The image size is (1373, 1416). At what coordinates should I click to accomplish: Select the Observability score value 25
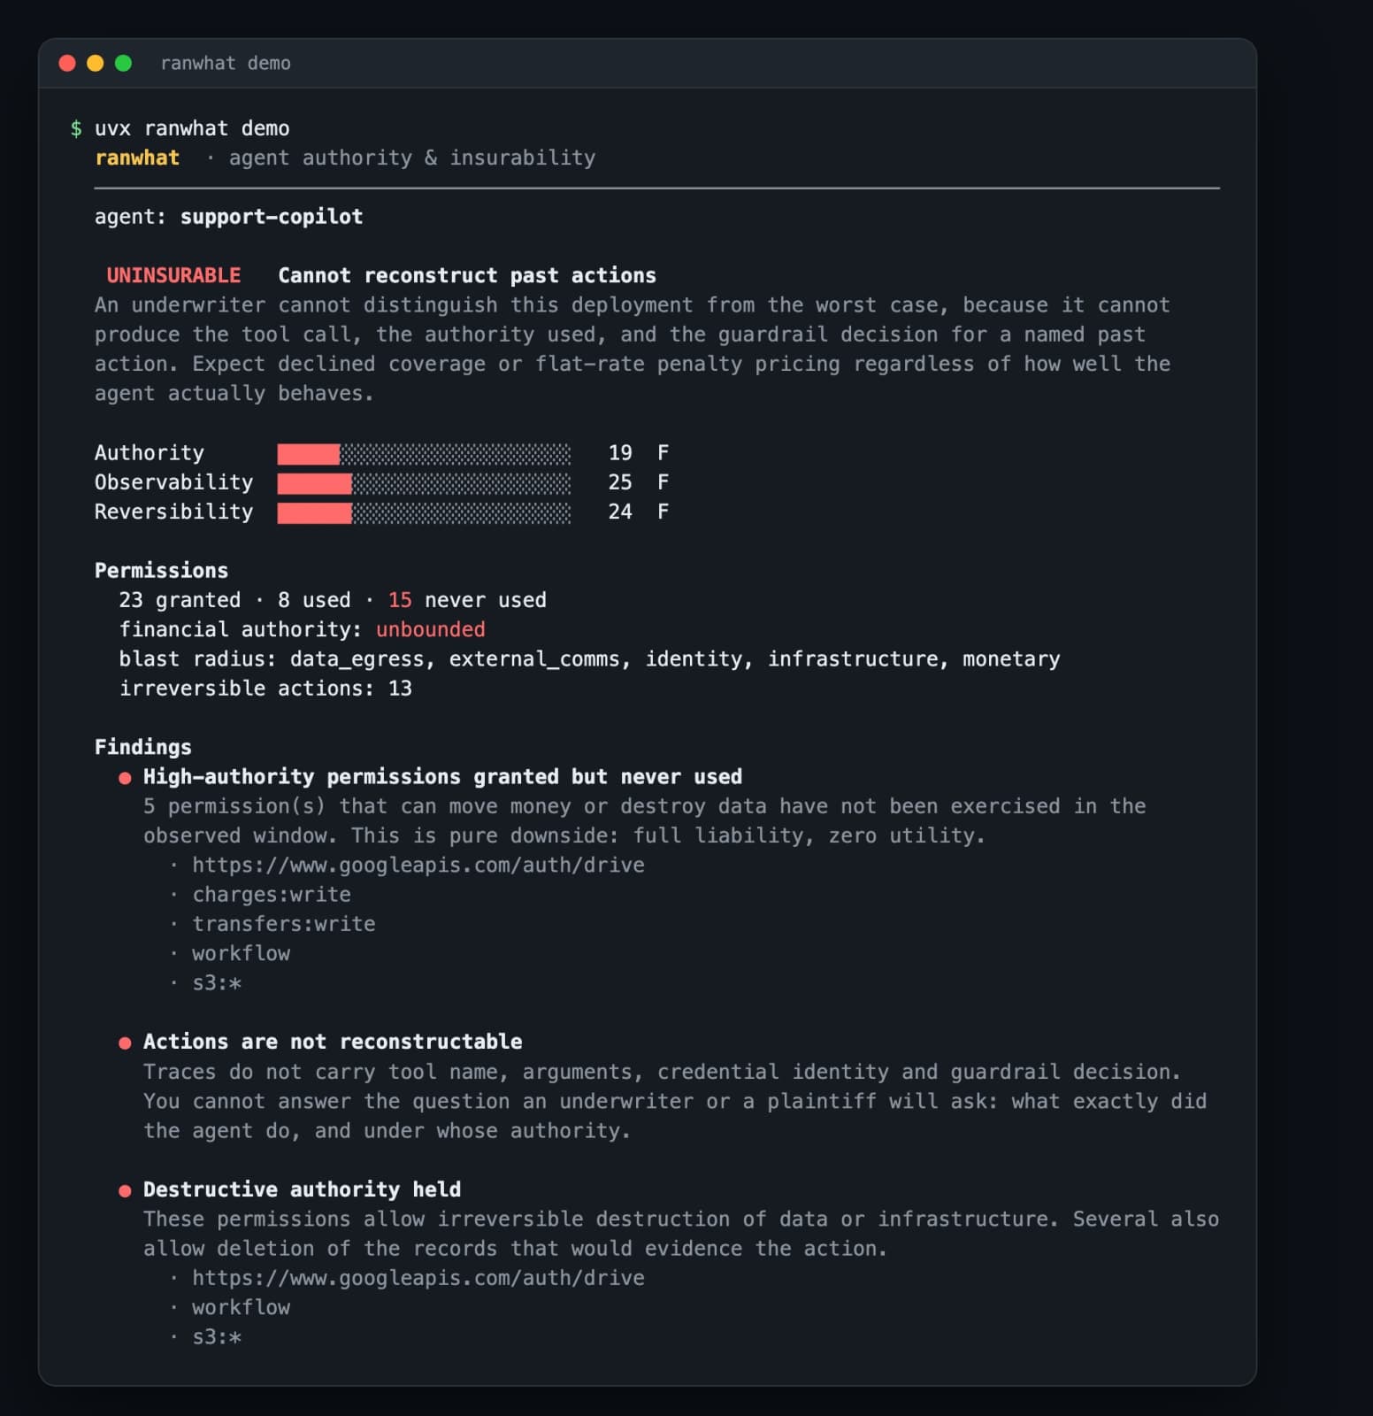620,482
